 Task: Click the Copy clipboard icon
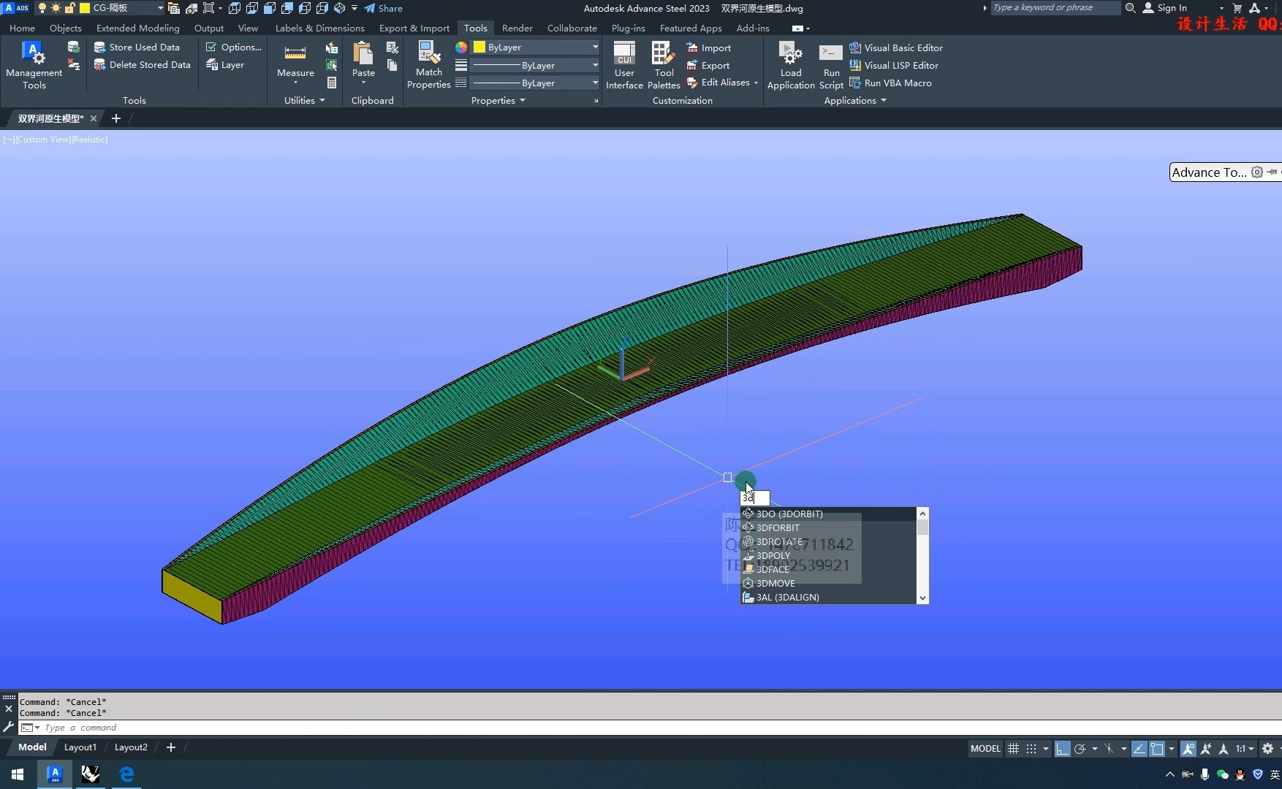click(392, 65)
